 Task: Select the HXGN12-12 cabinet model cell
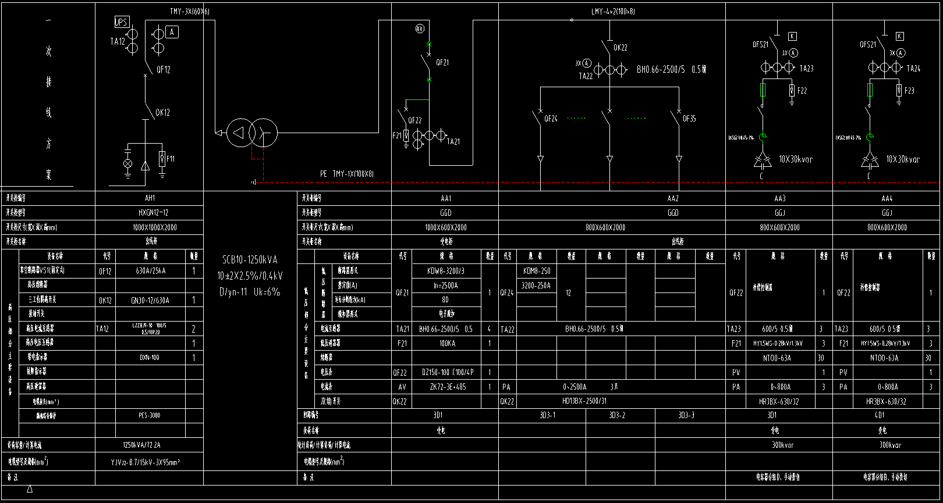click(150, 213)
